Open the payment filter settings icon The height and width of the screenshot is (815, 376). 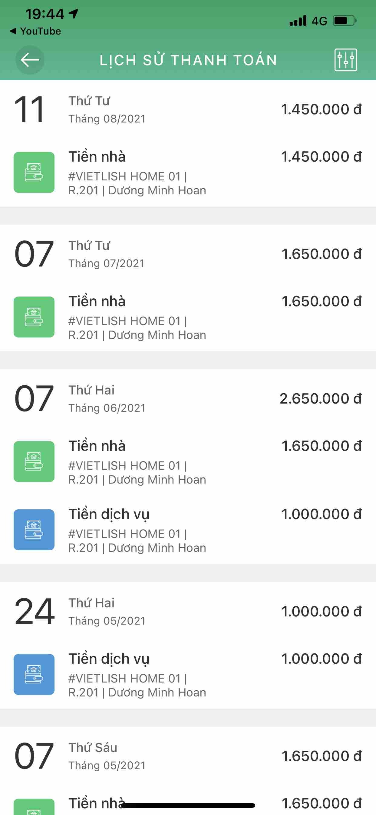(346, 60)
